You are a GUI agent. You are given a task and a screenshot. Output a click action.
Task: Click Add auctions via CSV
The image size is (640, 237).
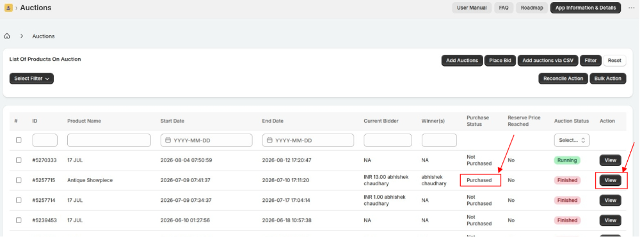point(548,60)
